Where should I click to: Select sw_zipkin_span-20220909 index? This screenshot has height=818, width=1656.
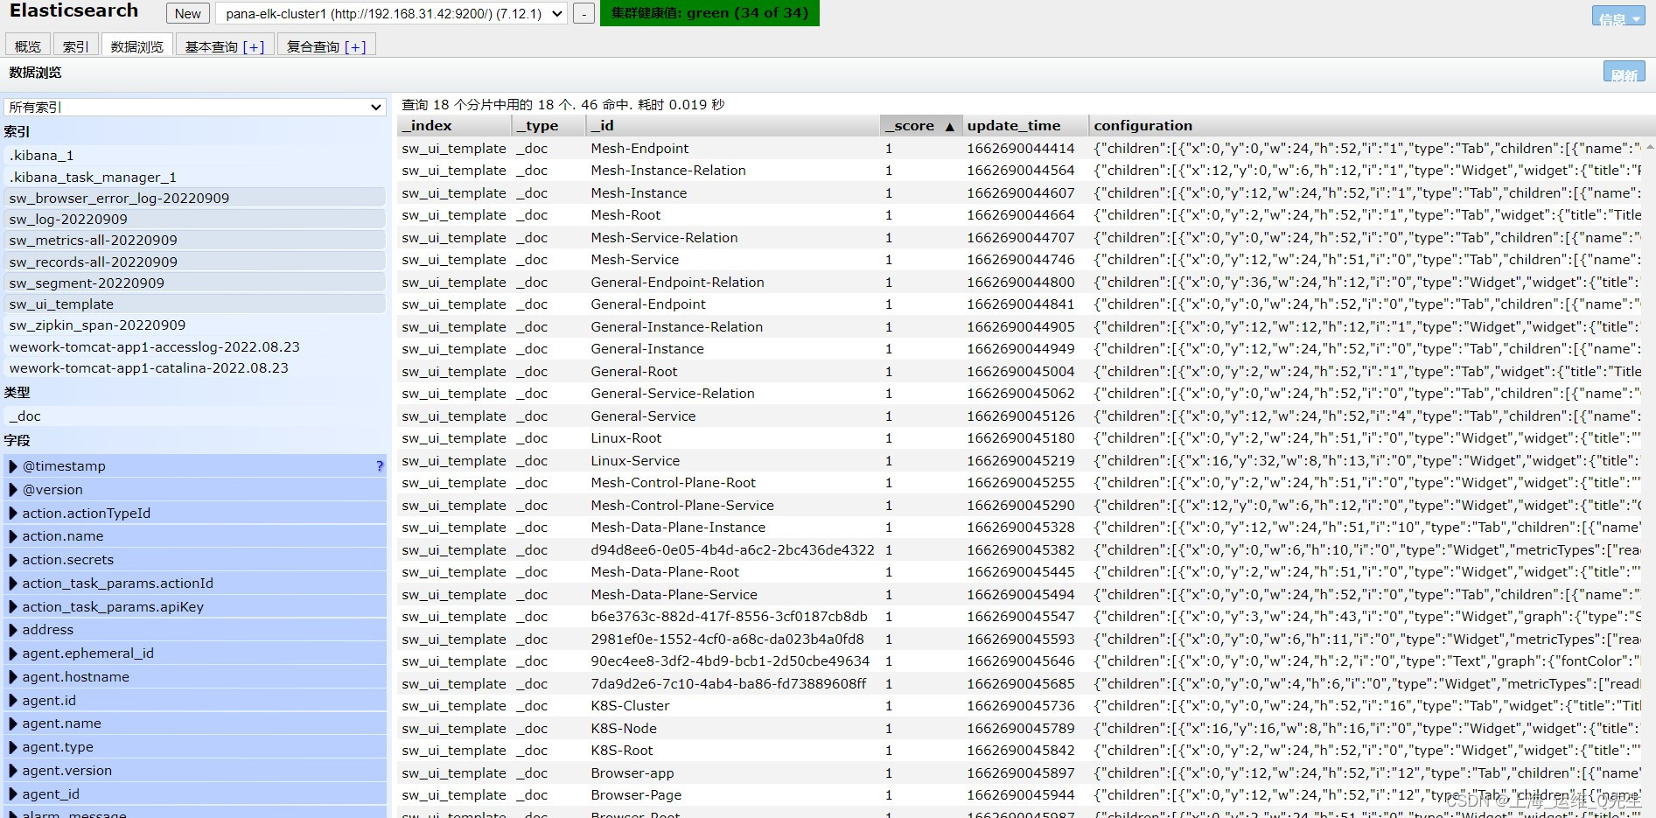click(194, 325)
